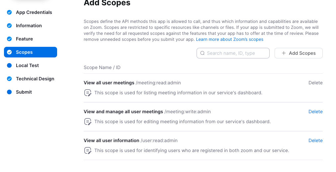Click the edit note icon under View and manage all user meetings
This screenshot has width=336, height=172.
coord(88,122)
